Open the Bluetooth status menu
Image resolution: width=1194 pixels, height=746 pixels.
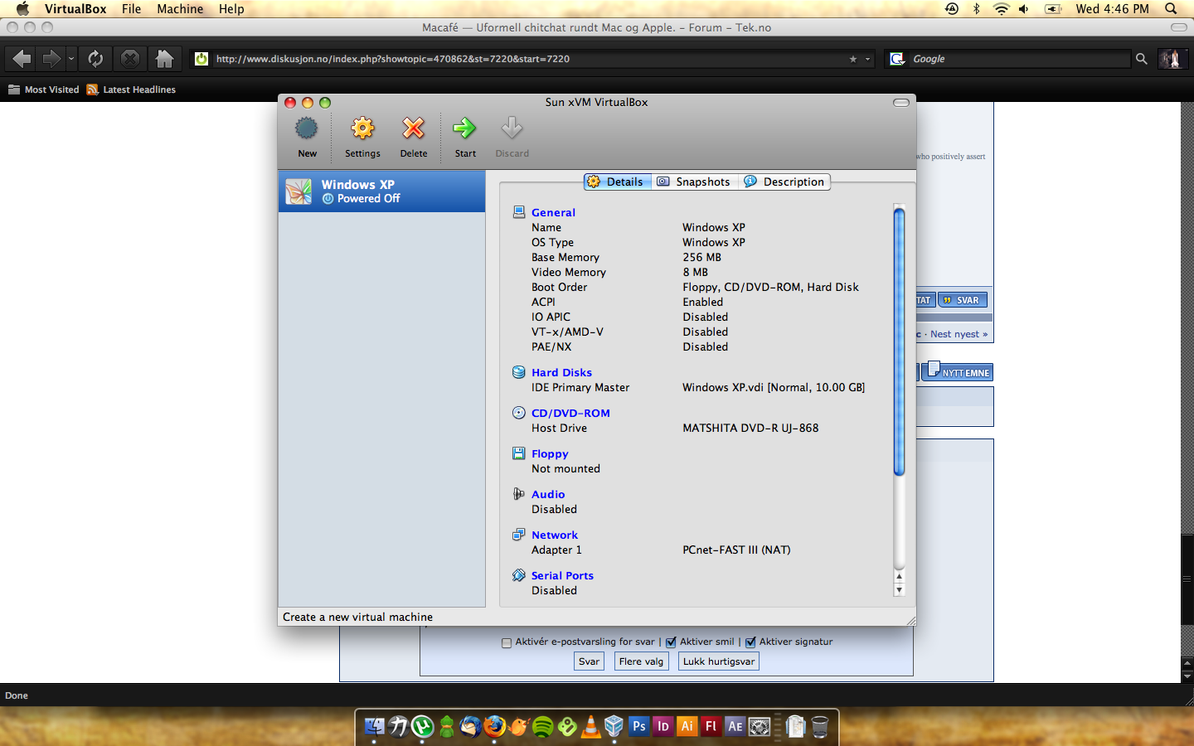tap(977, 9)
